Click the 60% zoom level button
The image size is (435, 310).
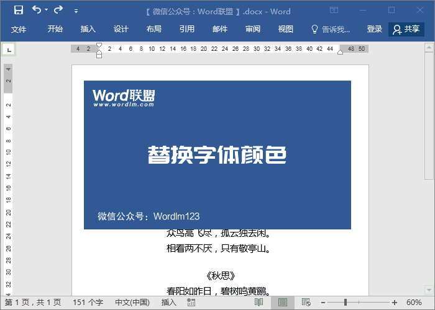(x=414, y=303)
